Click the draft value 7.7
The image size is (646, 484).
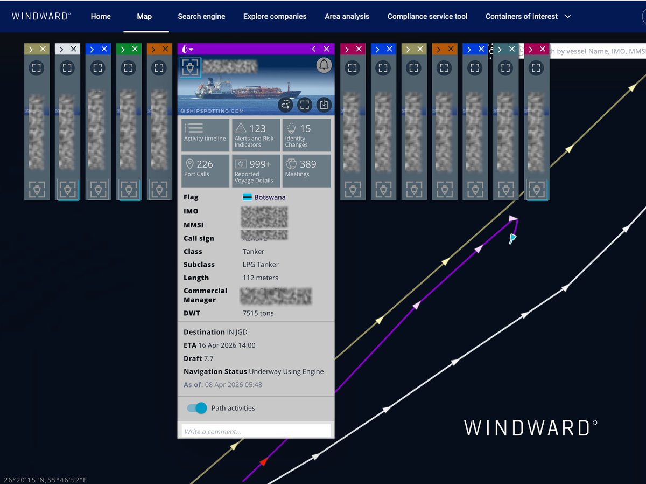(x=209, y=358)
